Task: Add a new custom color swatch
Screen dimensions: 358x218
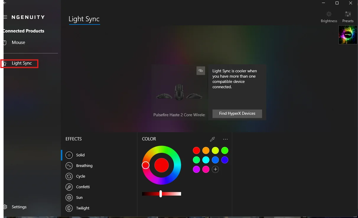Action: (x=215, y=169)
